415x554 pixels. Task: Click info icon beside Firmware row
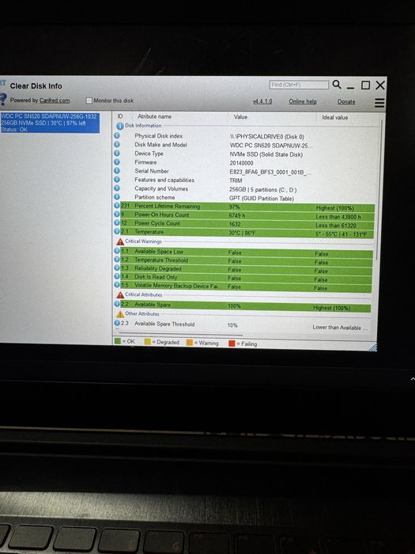pyautogui.click(x=117, y=161)
